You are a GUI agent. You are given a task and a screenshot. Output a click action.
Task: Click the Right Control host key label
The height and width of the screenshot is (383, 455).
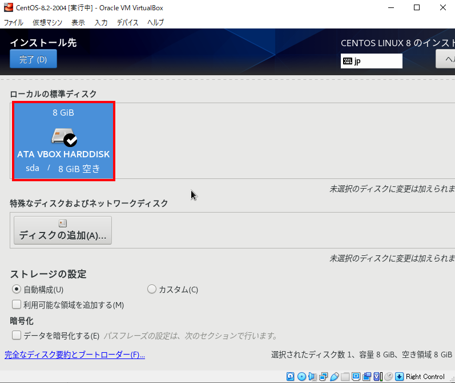(x=425, y=376)
